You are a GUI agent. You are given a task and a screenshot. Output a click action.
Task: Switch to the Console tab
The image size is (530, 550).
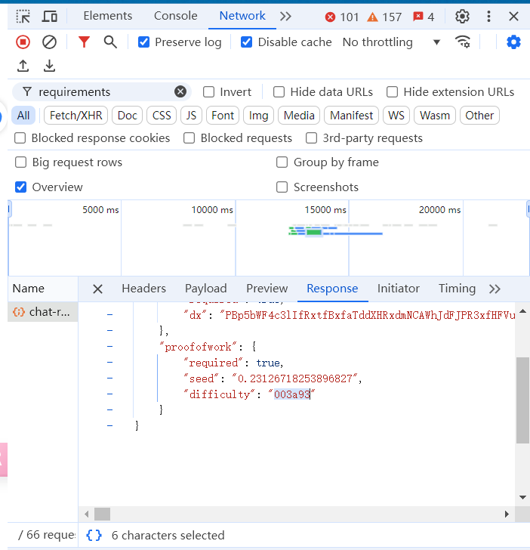click(175, 16)
